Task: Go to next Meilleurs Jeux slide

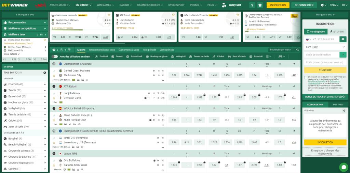Action: coord(45,35)
